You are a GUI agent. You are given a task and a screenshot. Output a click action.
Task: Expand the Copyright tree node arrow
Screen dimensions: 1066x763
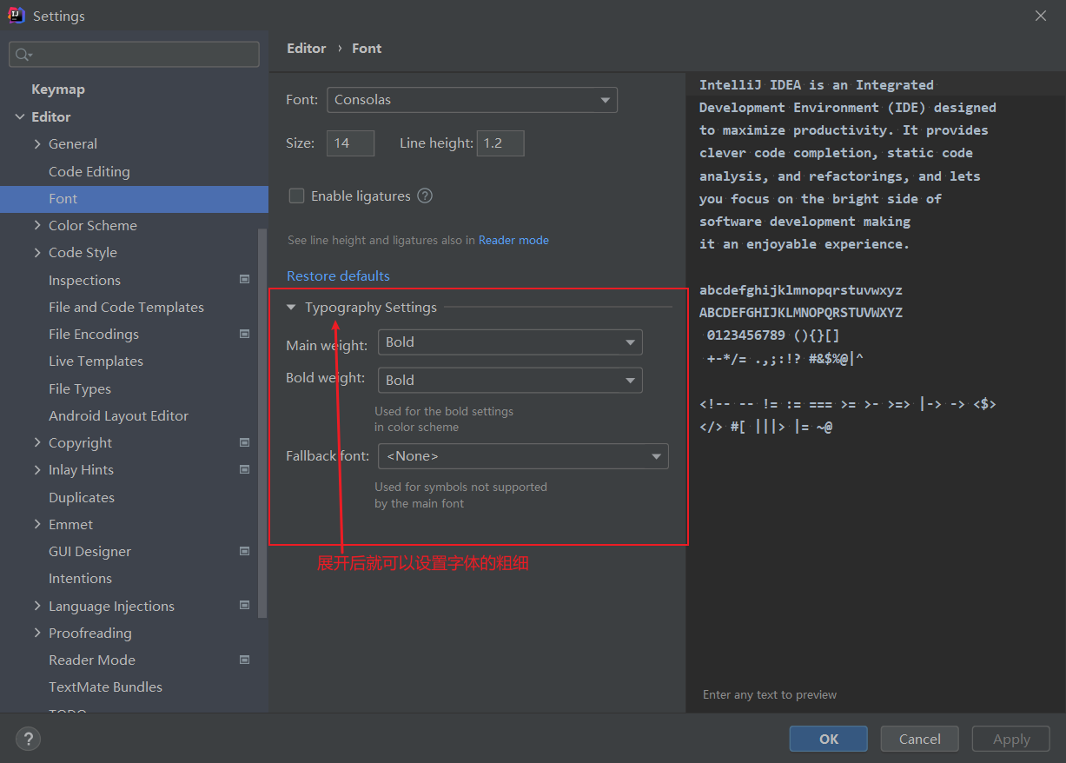[x=37, y=442]
